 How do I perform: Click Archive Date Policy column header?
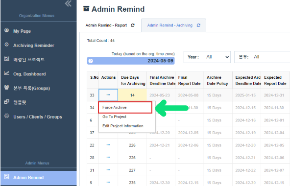pos(218,80)
